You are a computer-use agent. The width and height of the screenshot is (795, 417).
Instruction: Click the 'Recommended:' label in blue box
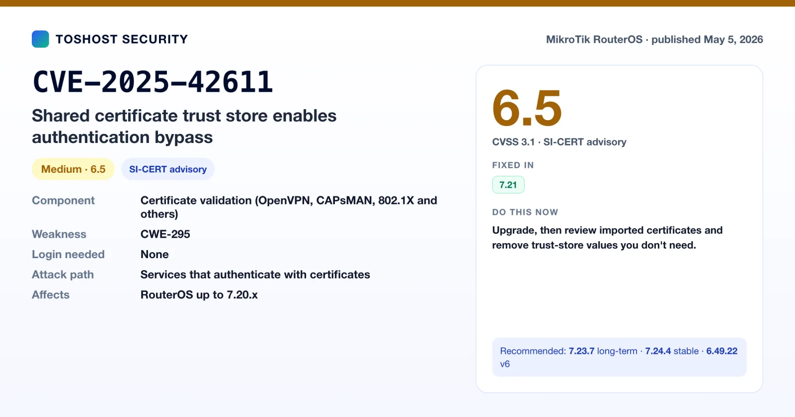pyautogui.click(x=533, y=351)
